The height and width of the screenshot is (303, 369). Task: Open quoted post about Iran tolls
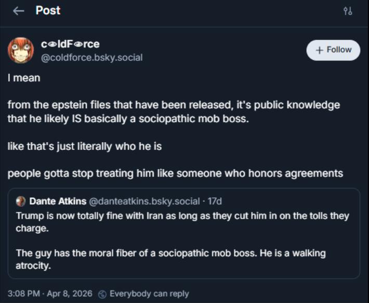[182, 221]
